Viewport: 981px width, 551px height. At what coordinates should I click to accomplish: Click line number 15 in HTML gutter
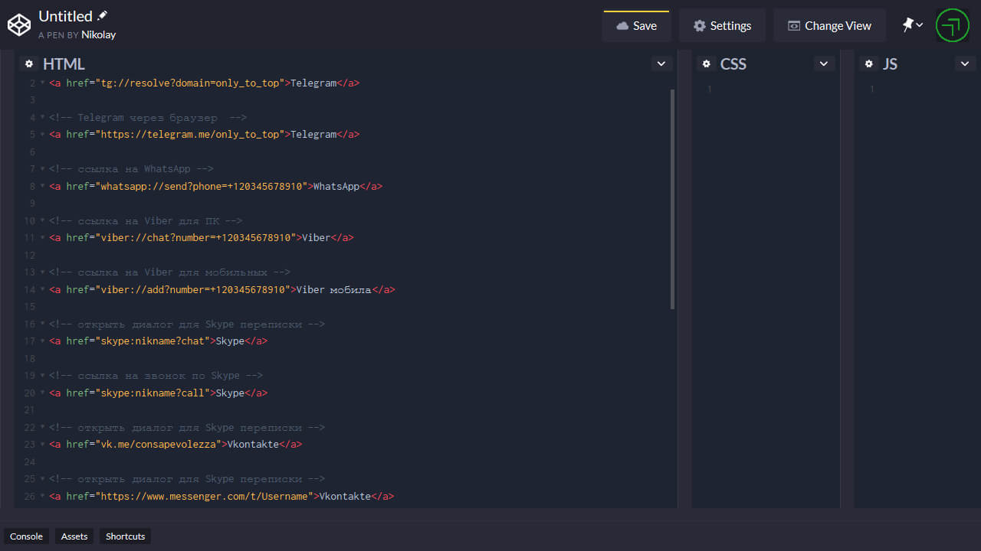tap(31, 306)
